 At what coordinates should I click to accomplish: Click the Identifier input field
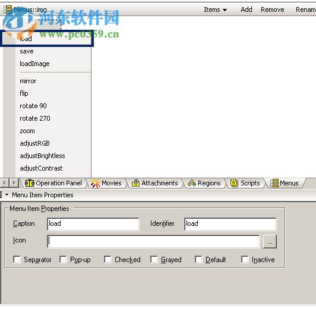[230, 224]
